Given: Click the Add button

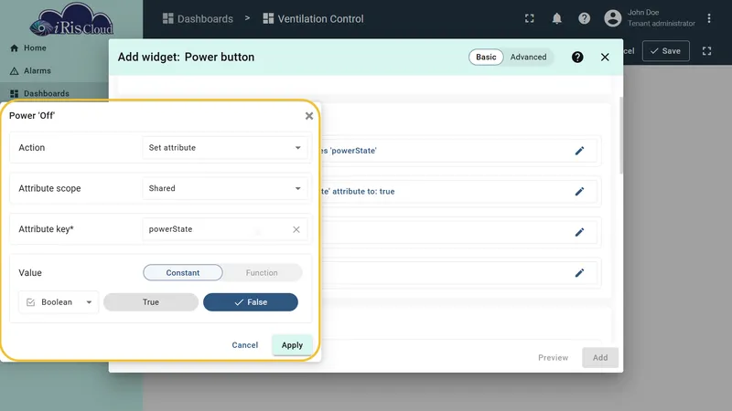Looking at the screenshot, I should pyautogui.click(x=600, y=357).
